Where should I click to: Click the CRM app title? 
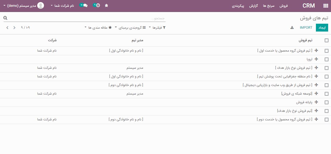pyautogui.click(x=309, y=5)
